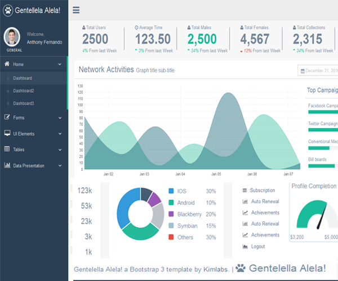Expand the UI Elements chevron
This screenshot has width=338, height=281.
point(60,134)
